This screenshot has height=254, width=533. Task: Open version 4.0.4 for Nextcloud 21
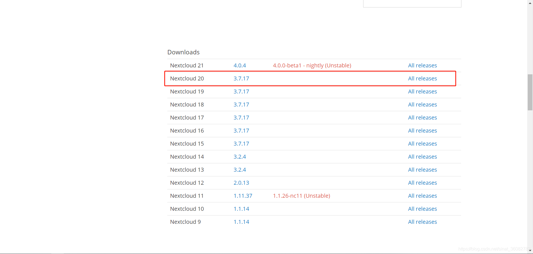coord(240,65)
